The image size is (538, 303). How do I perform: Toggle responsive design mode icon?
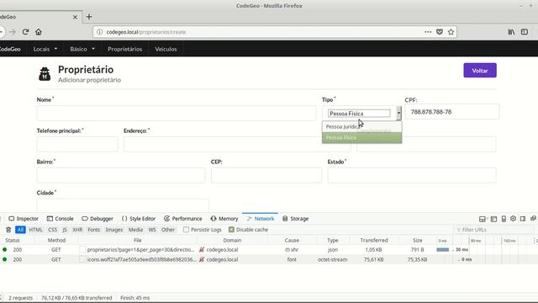[x=504, y=219]
